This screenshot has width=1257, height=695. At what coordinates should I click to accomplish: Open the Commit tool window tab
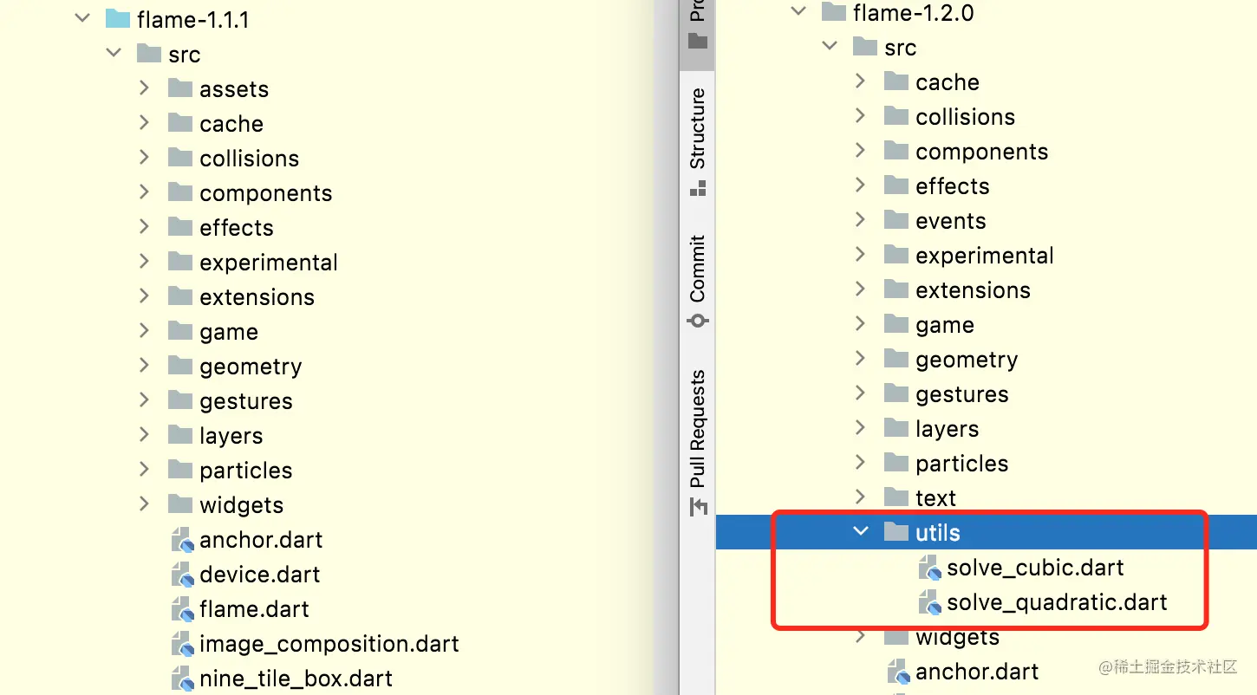tap(697, 282)
